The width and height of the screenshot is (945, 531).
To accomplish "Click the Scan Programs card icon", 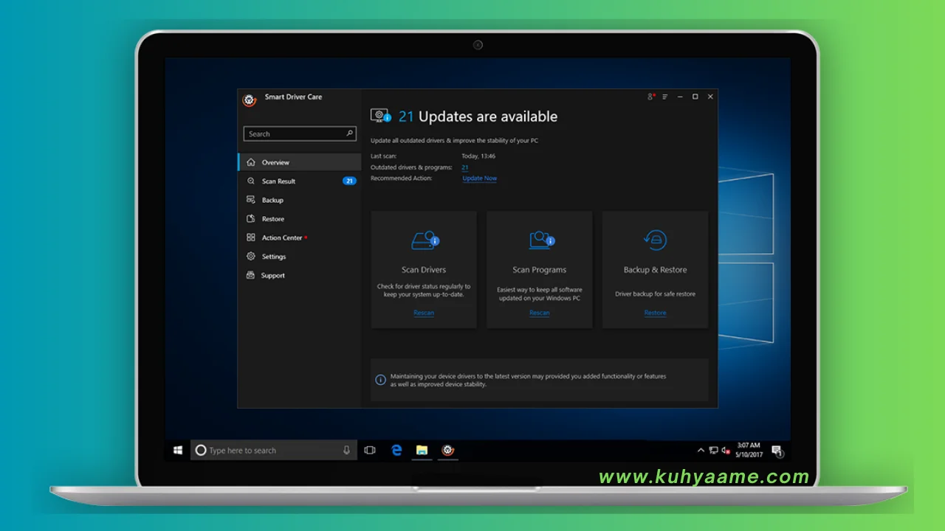I will tap(541, 240).
